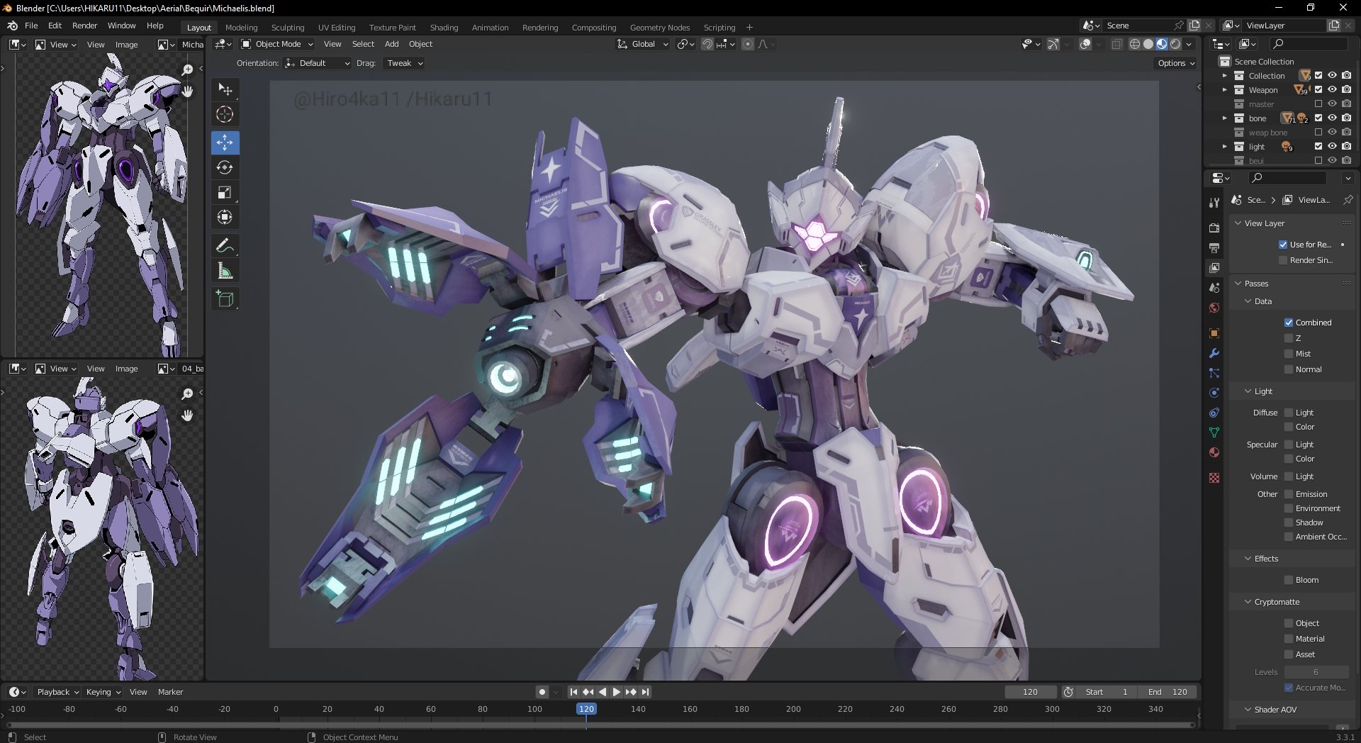Jump to the first frame

pyautogui.click(x=573, y=692)
